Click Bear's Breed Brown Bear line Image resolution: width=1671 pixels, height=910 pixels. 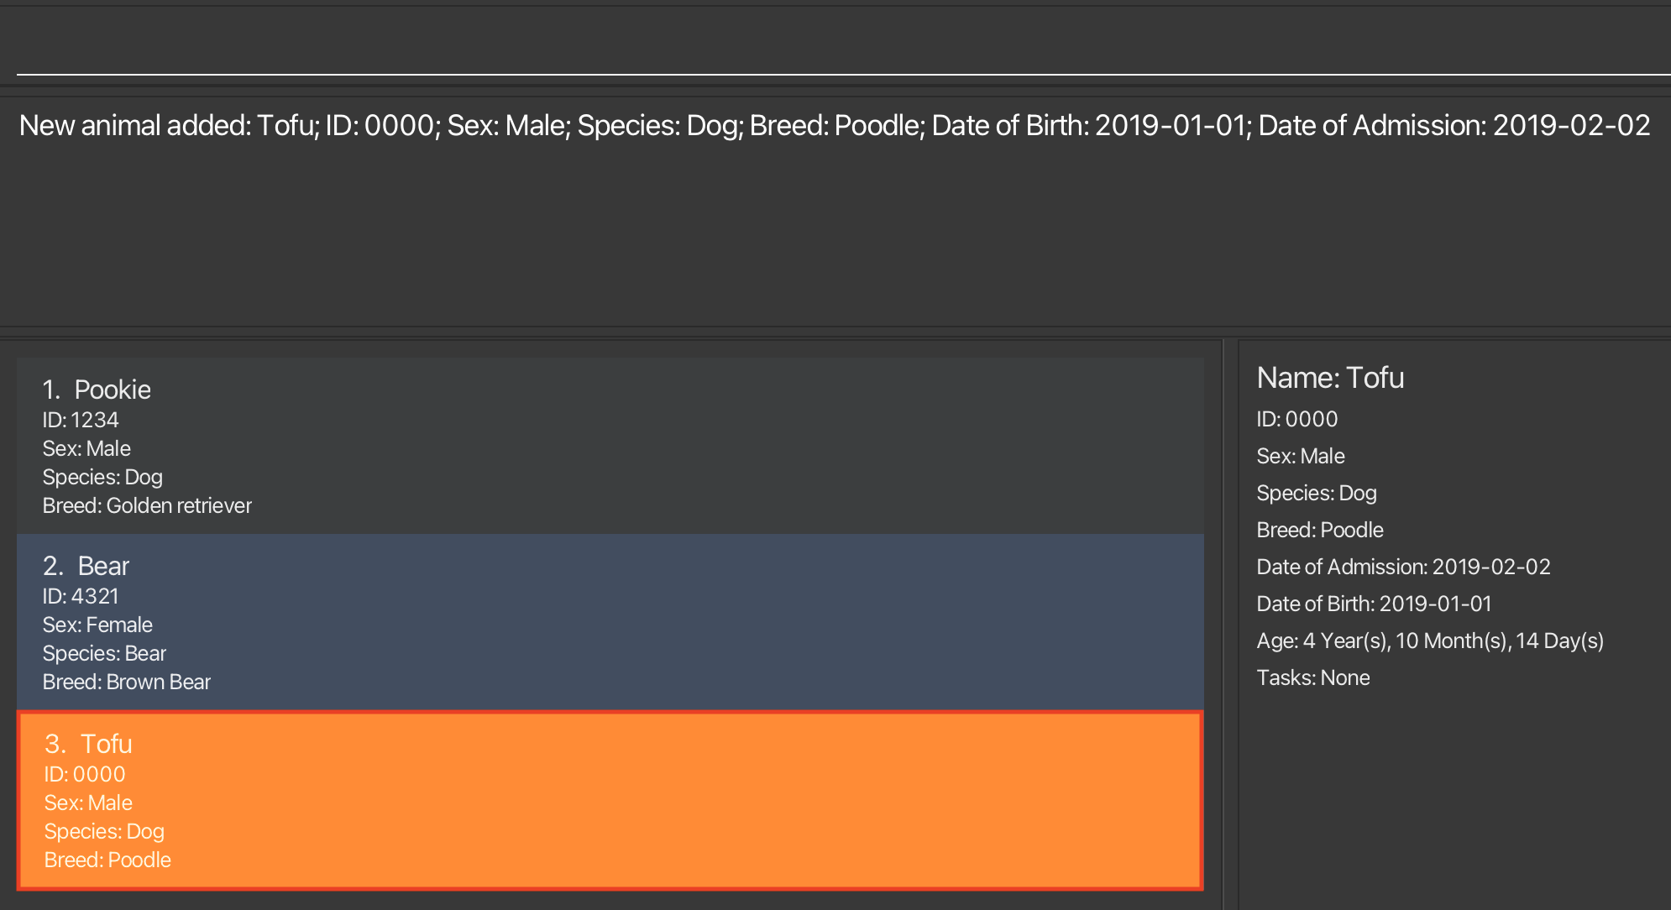point(126,682)
